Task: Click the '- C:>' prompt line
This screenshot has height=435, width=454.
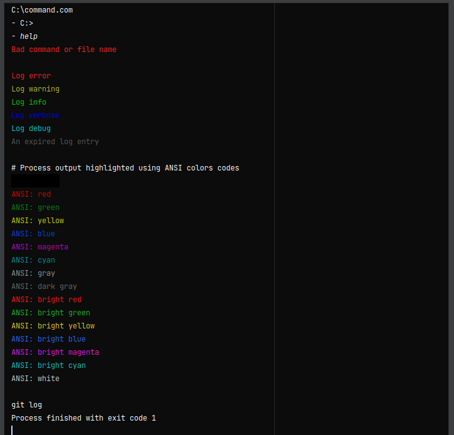Action: [23, 23]
